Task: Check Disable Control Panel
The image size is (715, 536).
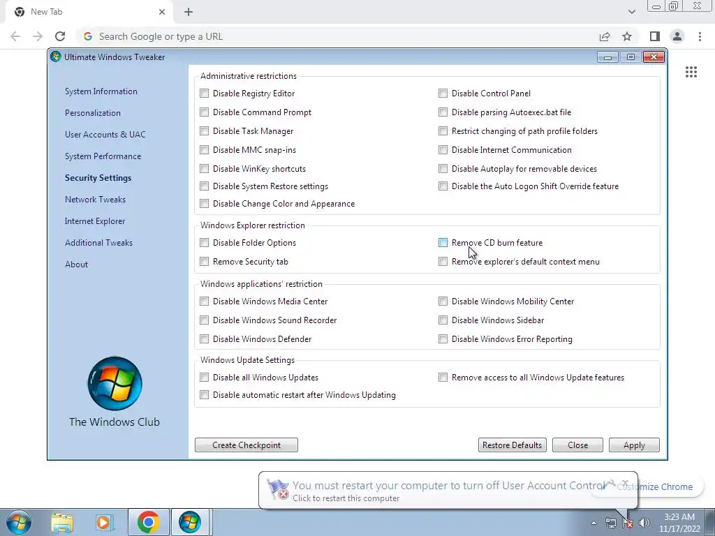Action: click(443, 94)
